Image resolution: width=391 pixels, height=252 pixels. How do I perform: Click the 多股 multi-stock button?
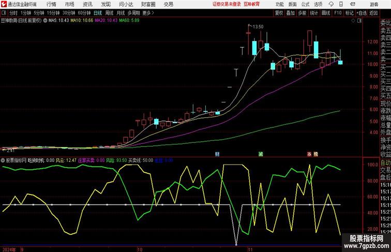click(x=302, y=13)
